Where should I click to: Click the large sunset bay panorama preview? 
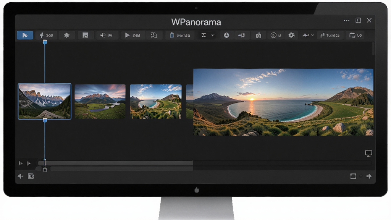(283, 102)
